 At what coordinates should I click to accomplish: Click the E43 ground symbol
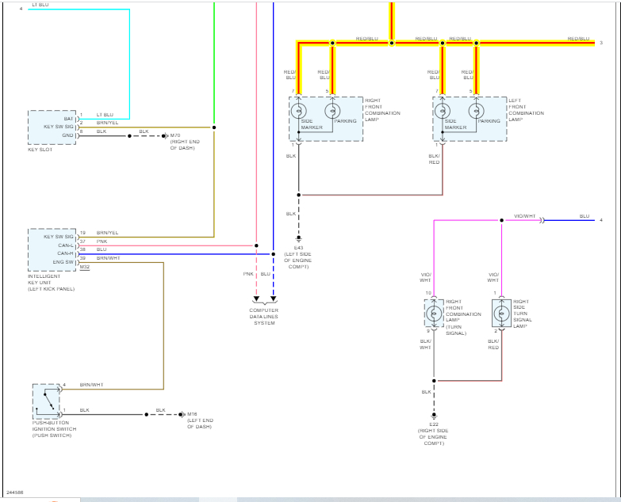[x=299, y=238]
